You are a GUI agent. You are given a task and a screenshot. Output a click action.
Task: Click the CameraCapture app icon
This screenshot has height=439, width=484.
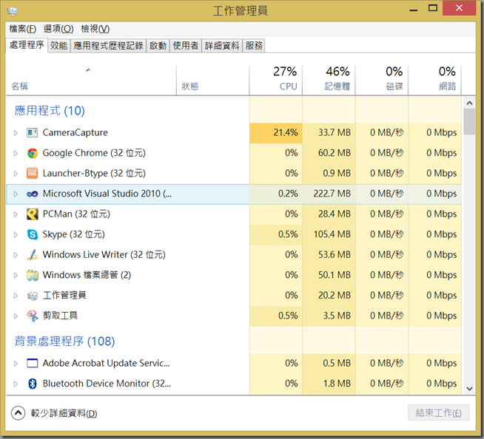coord(32,133)
